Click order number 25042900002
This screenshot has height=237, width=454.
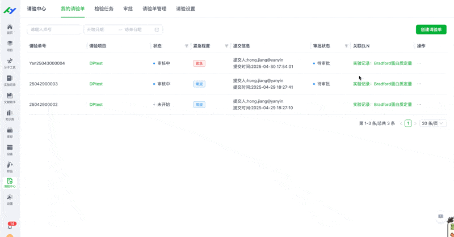tap(44, 105)
